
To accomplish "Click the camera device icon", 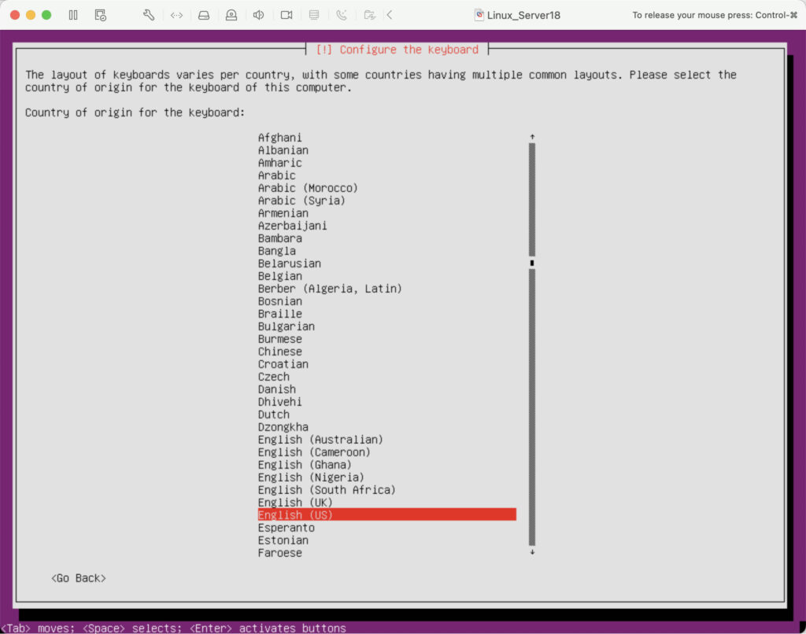I will [287, 15].
